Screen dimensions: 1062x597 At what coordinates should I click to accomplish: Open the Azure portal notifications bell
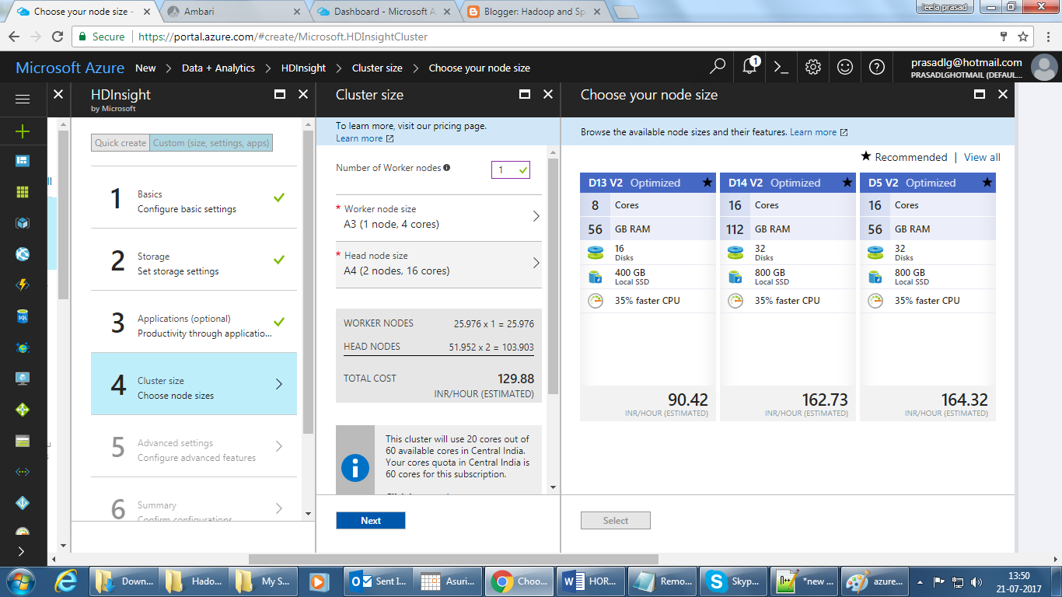pyautogui.click(x=748, y=68)
